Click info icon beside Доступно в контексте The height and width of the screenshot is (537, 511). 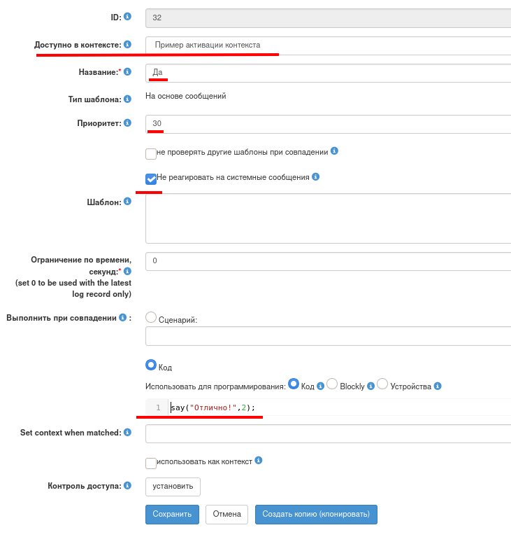[x=127, y=45]
